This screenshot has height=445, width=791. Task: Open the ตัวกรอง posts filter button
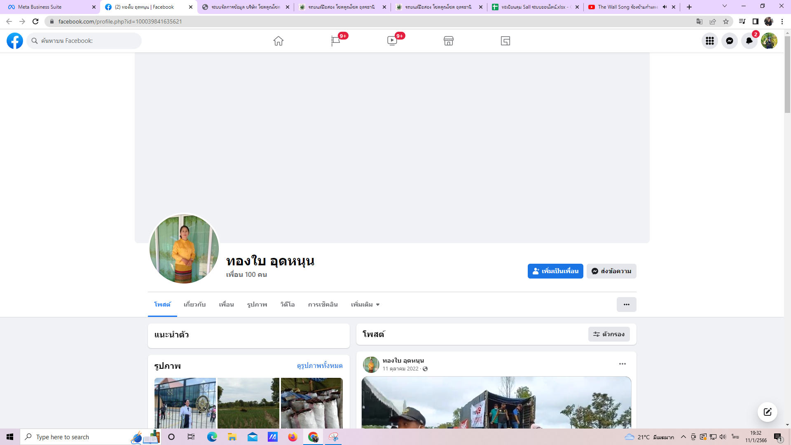608,334
